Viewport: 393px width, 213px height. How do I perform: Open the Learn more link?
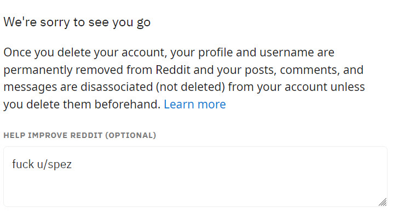point(195,104)
